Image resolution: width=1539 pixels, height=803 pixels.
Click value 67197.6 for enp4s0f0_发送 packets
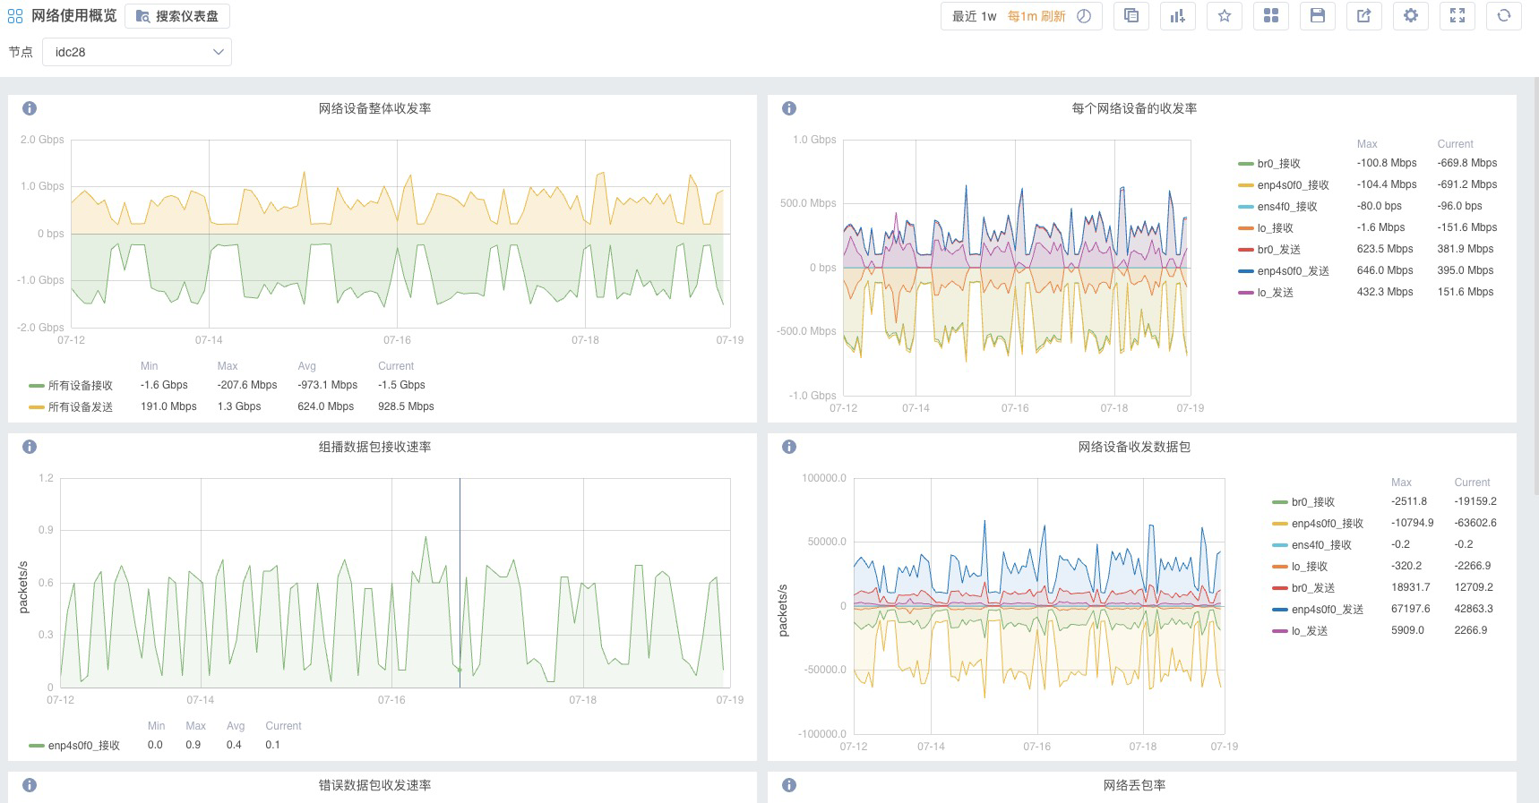point(1410,609)
